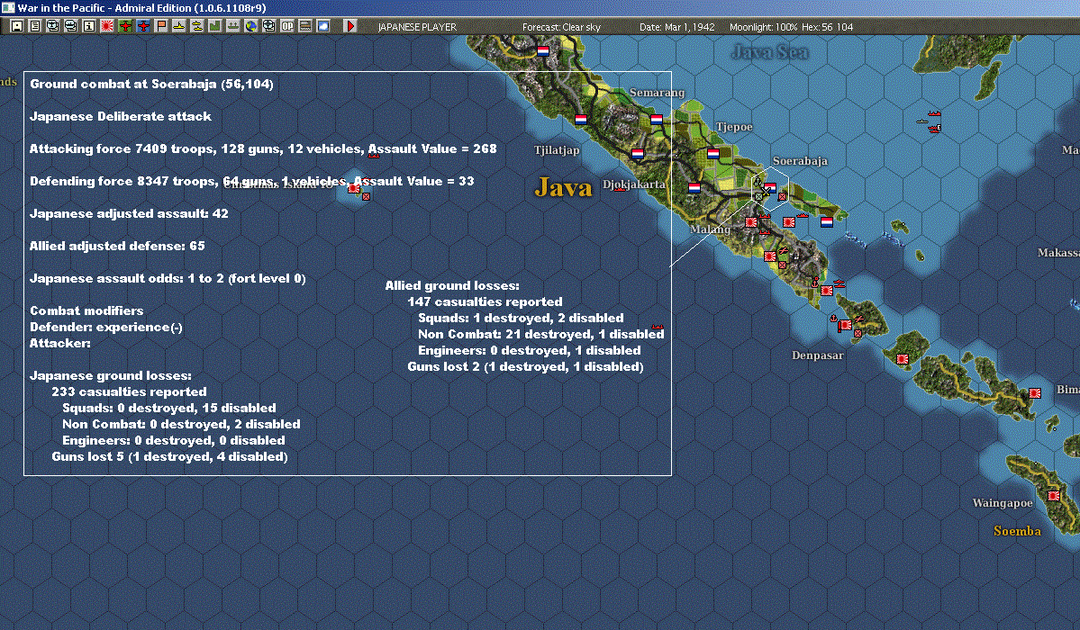Click 'Japanese assault odds: 1 to 2' line
The image size is (1080, 630).
click(168, 278)
